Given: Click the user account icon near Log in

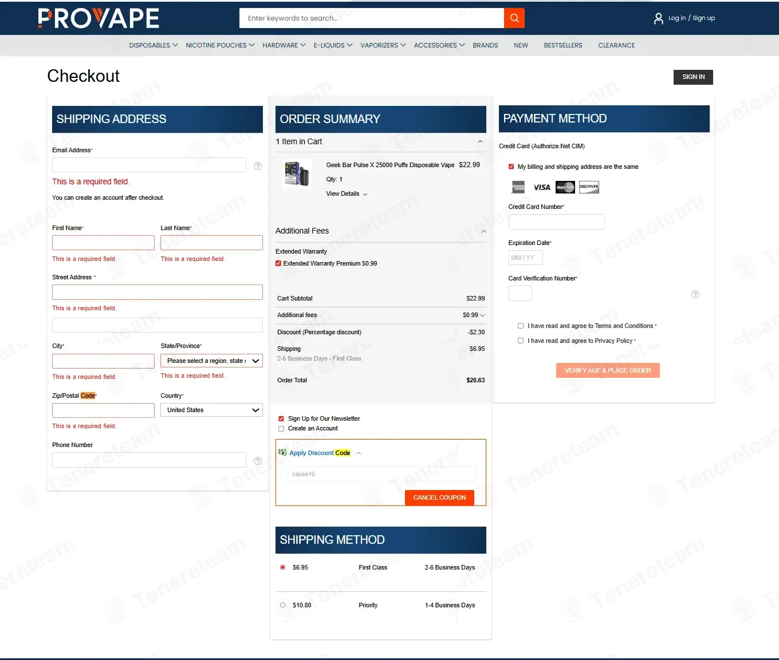Looking at the screenshot, I should tap(659, 19).
